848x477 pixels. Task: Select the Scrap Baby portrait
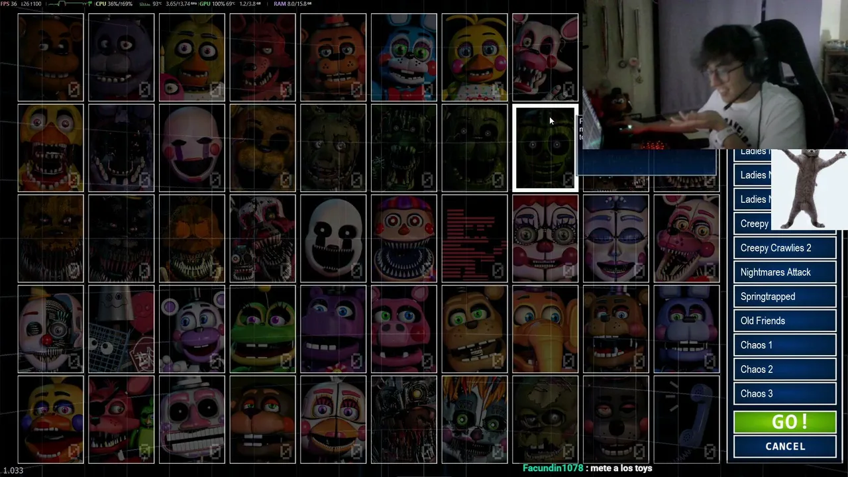pyautogui.click(x=474, y=420)
